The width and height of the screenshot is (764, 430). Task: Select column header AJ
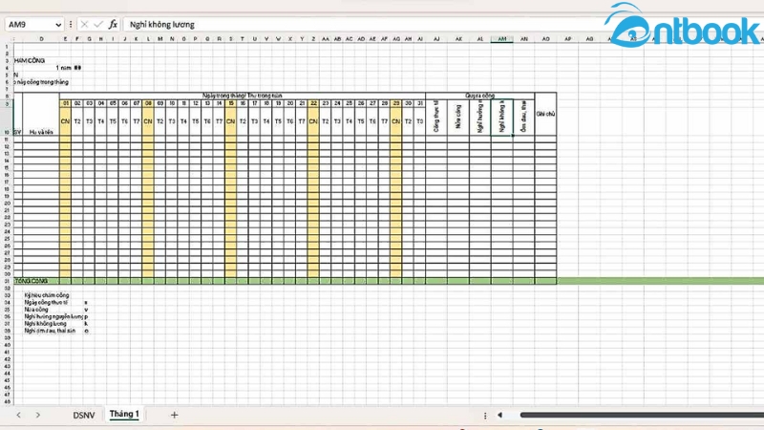click(436, 39)
